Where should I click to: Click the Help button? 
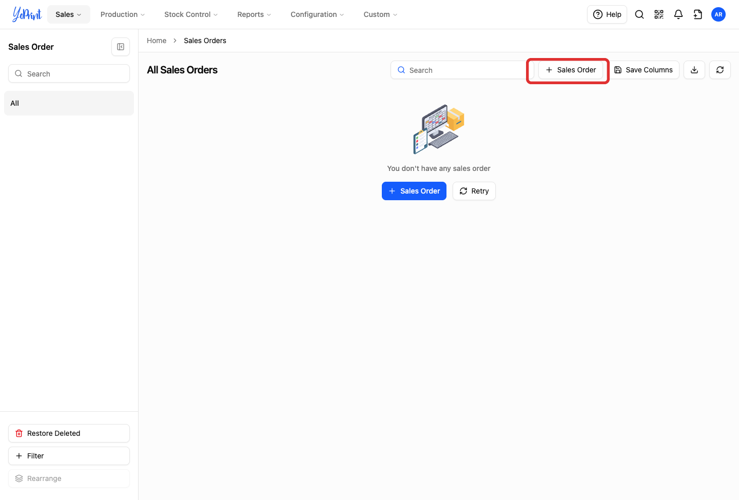[607, 14]
